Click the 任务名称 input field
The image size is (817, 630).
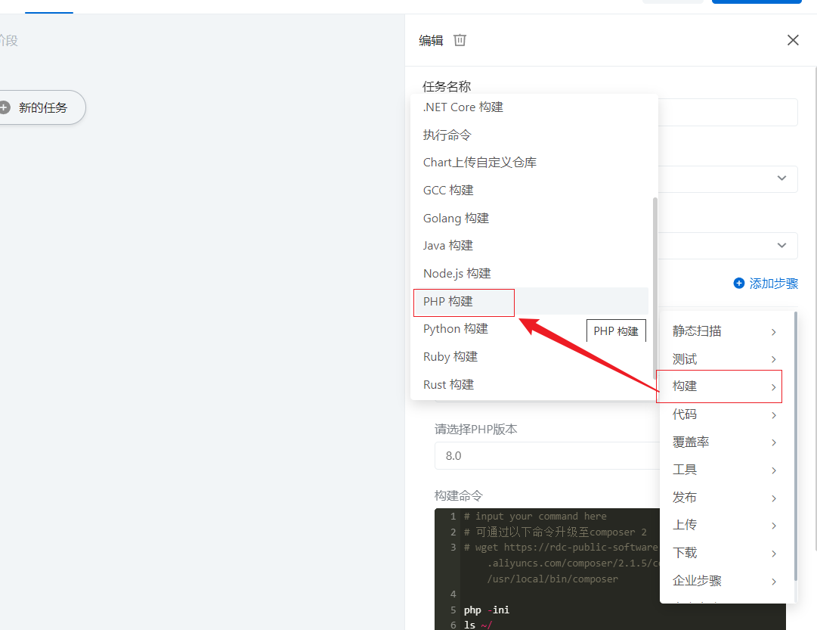(x=727, y=112)
